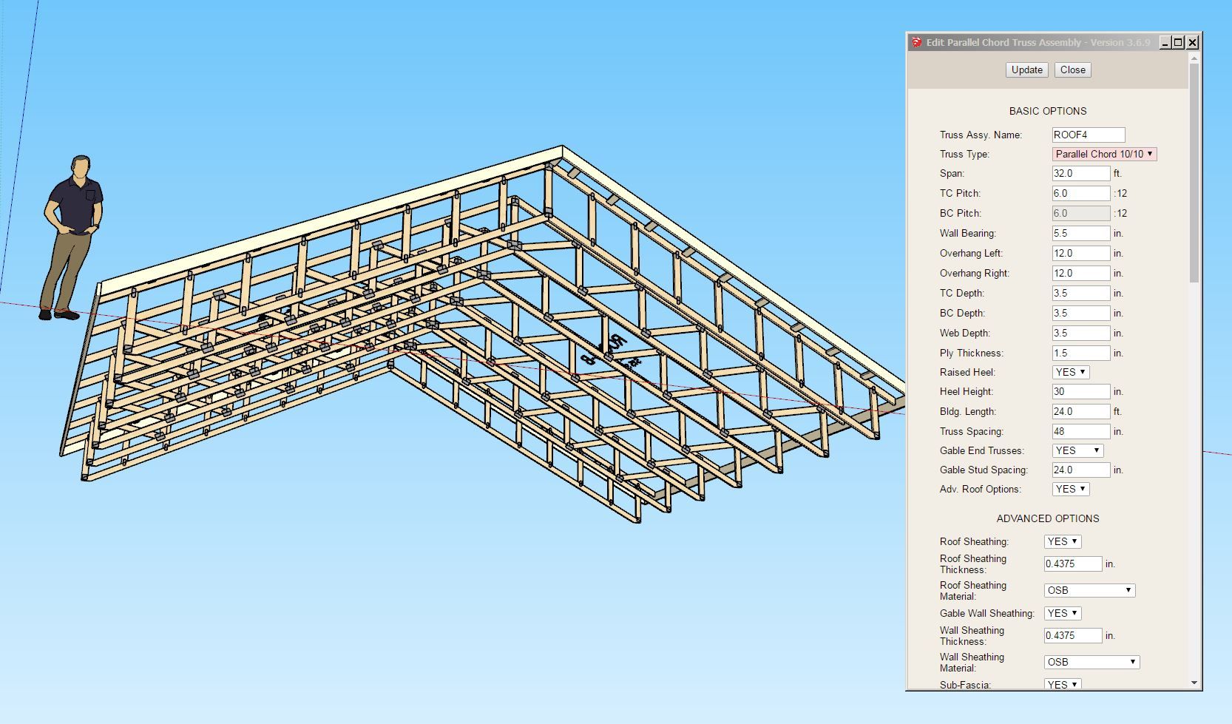The width and height of the screenshot is (1232, 724).
Task: Click the SketchUp icon in dialog title
Action: 917,42
